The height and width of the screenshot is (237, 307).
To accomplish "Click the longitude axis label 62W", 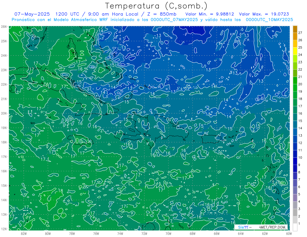I will tap(265, 233).
